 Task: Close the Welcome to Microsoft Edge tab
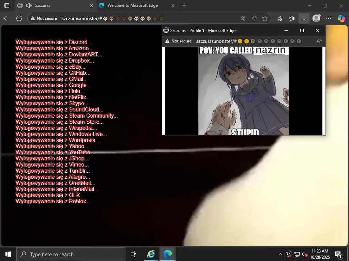coord(173,5)
